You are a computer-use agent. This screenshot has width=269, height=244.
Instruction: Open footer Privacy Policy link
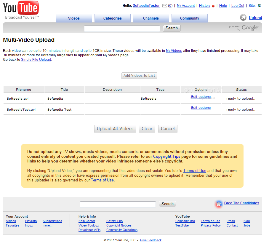(211, 225)
